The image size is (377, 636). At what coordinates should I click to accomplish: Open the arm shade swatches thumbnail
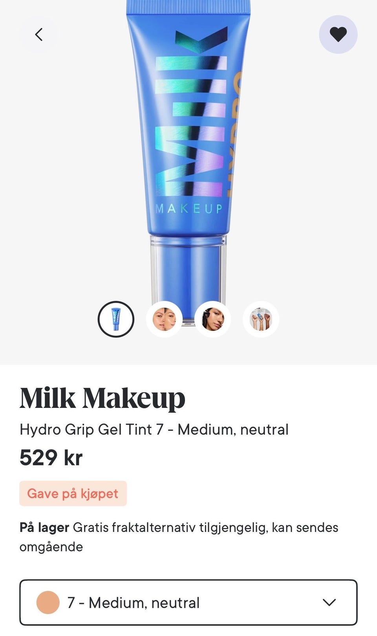(x=261, y=319)
